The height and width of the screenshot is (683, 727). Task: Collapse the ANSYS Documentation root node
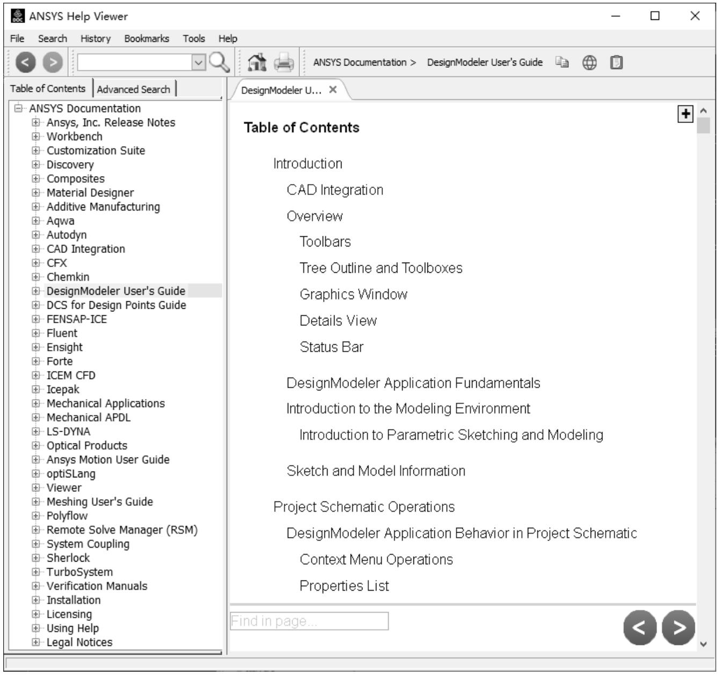click(x=19, y=108)
